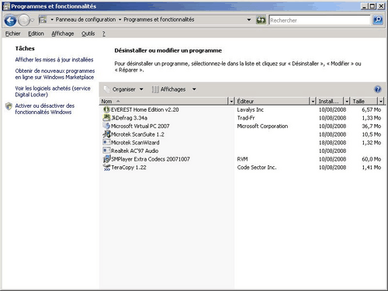Image resolution: width=388 pixels, height=291 pixels.
Task: Open the Affichages dropdown arrow
Action: (x=194, y=89)
